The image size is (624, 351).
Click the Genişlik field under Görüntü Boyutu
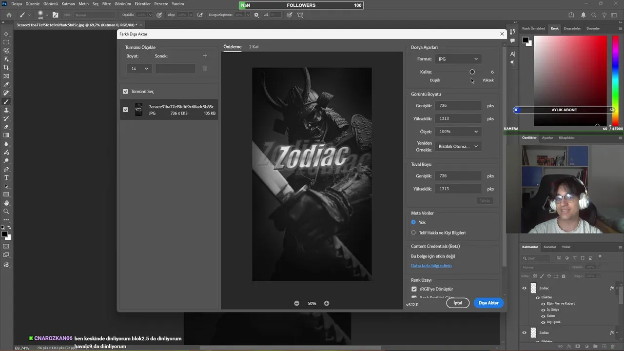click(x=458, y=106)
